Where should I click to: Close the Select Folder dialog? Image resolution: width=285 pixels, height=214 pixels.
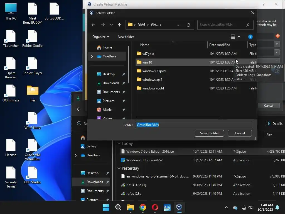coord(253,13)
